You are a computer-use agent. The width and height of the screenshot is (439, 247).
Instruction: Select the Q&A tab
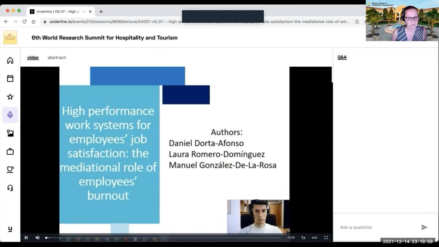click(x=342, y=57)
